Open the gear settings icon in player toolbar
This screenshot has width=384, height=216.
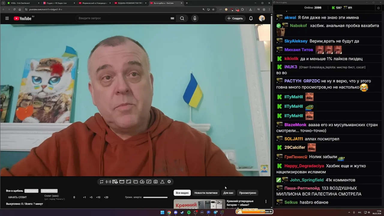pos(169,182)
